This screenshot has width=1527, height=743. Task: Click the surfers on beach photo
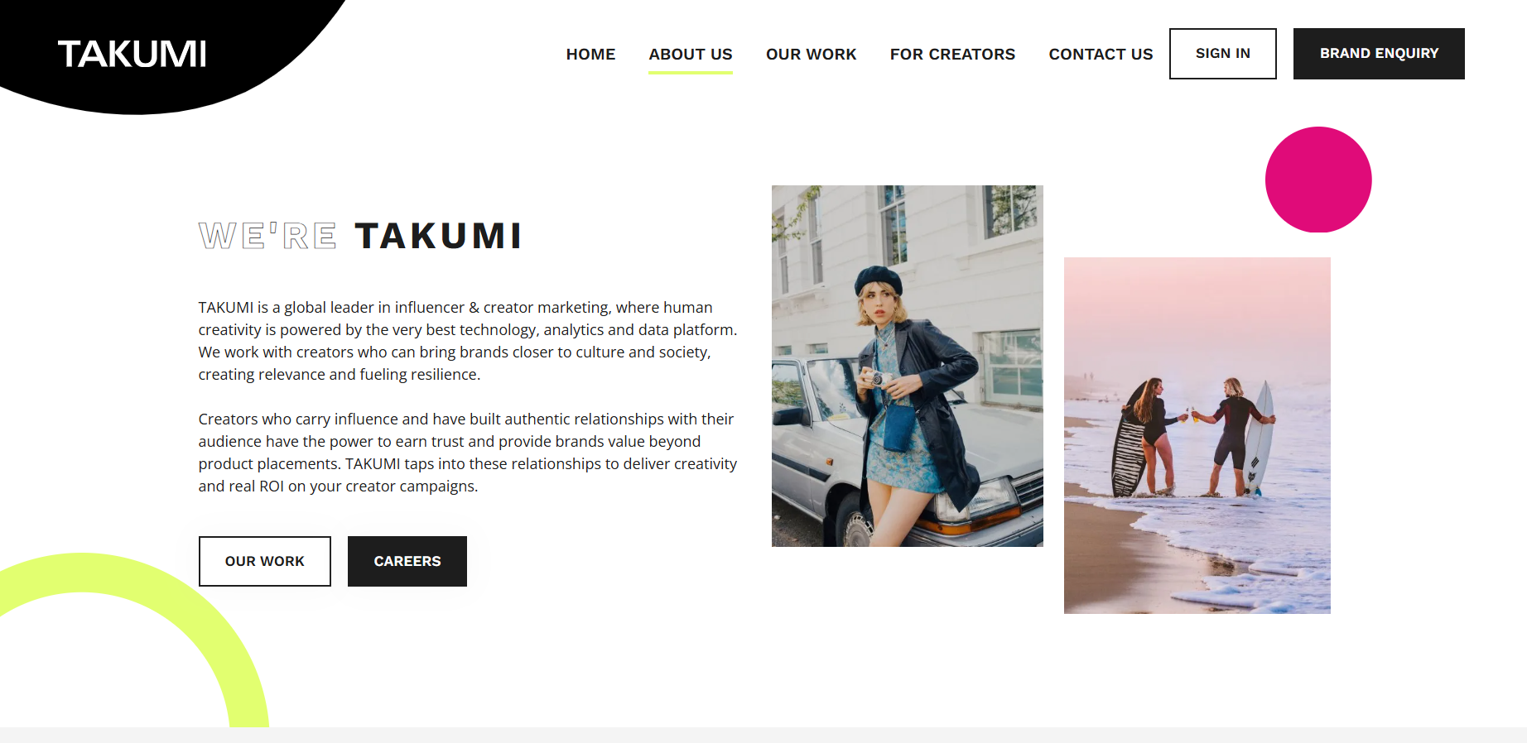click(1197, 435)
